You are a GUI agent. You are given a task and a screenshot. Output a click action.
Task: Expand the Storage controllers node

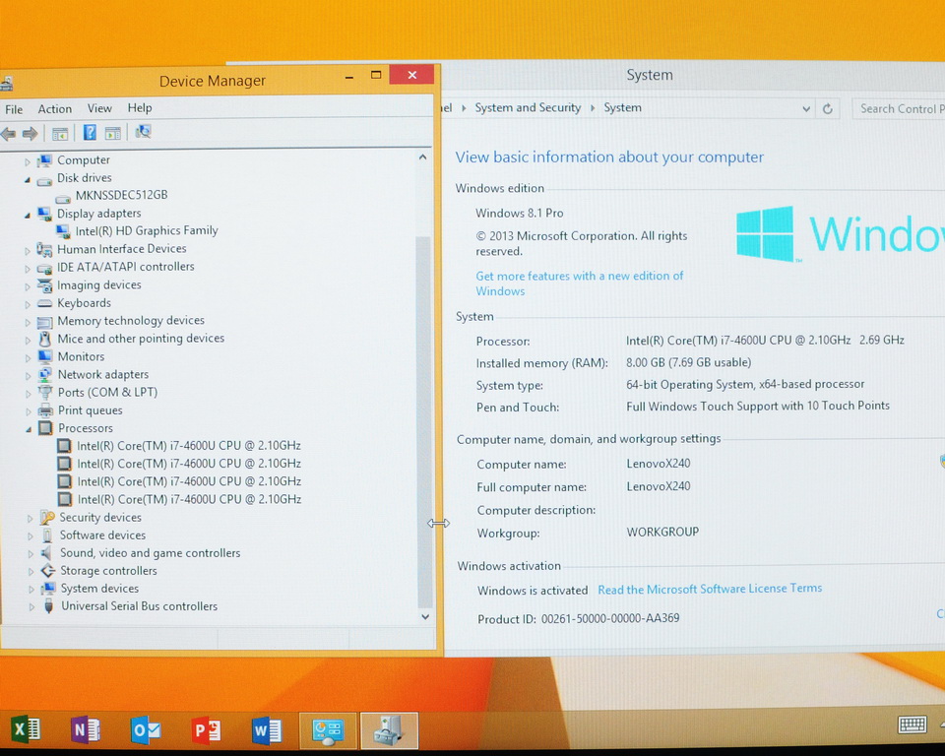pyautogui.click(x=31, y=572)
